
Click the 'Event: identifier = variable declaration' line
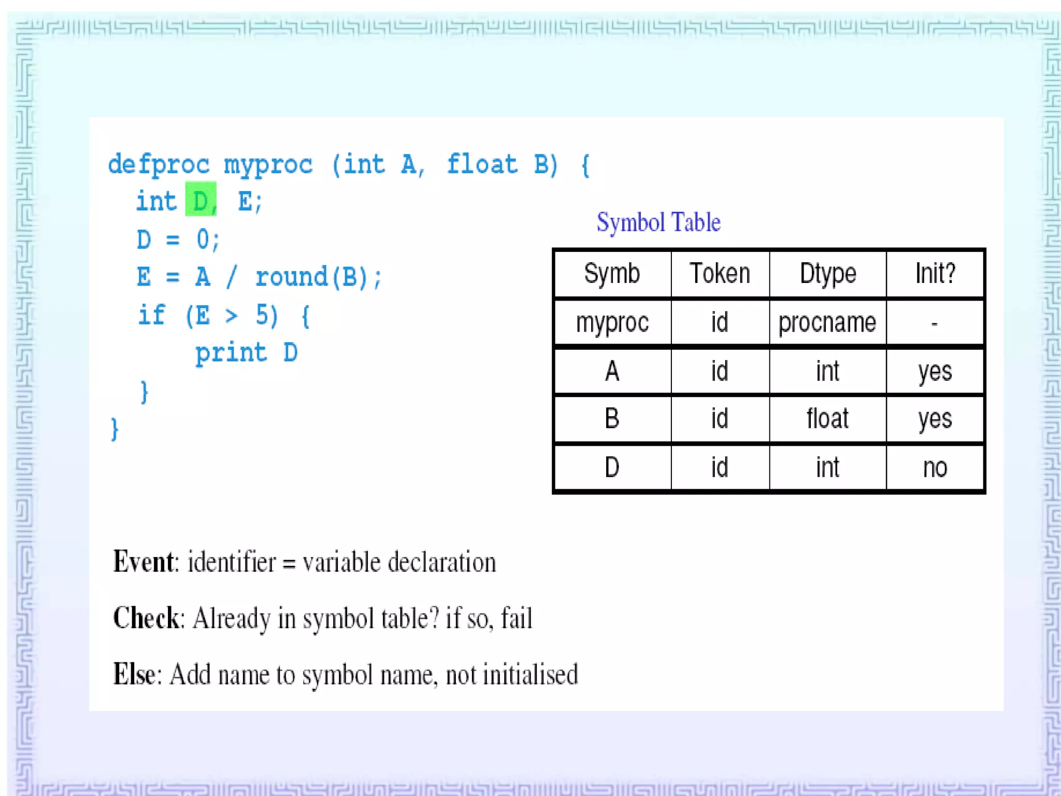pyautogui.click(x=305, y=562)
